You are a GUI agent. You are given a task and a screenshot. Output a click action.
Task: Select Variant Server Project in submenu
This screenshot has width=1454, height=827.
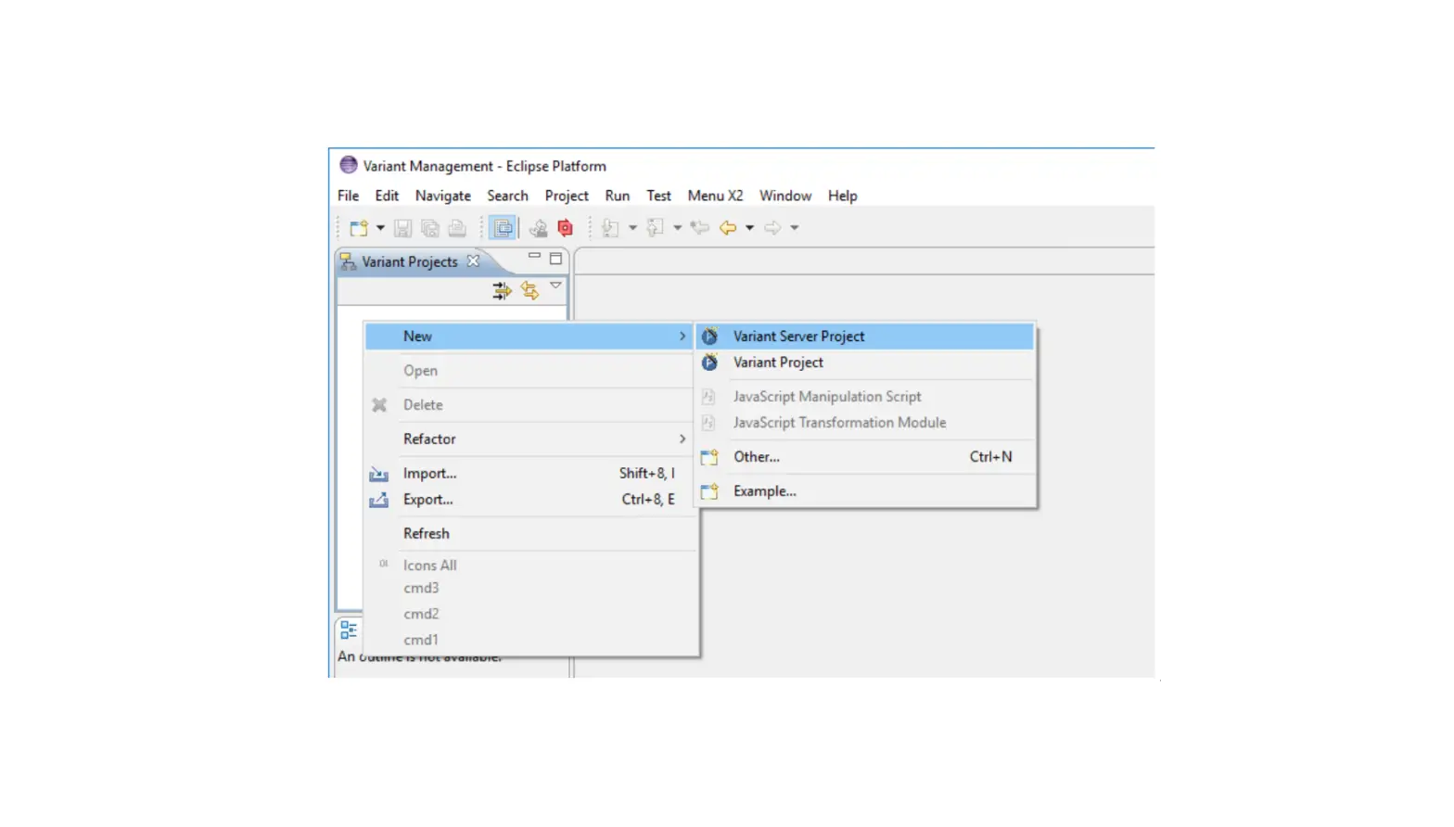(866, 337)
